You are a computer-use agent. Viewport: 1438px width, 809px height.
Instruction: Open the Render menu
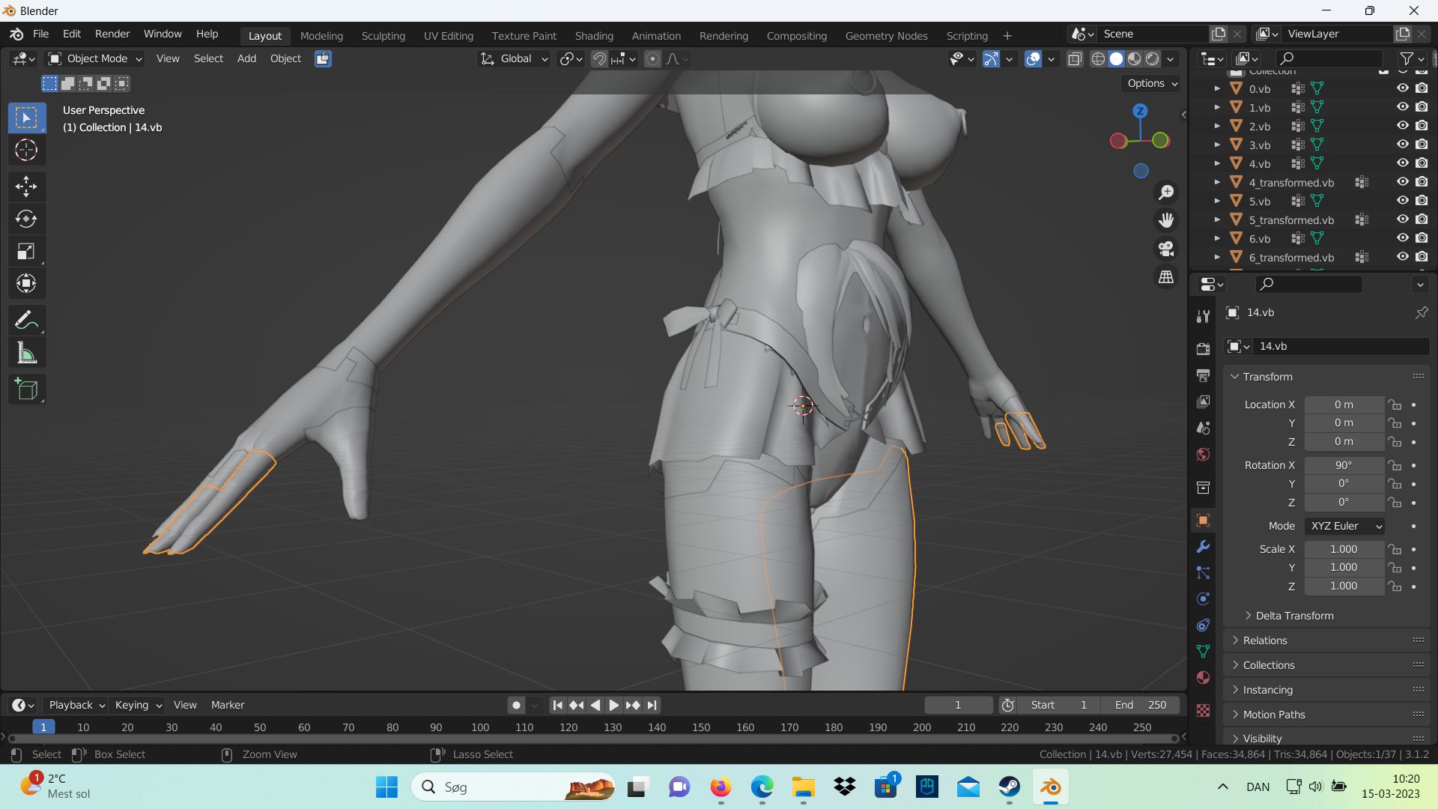(112, 34)
